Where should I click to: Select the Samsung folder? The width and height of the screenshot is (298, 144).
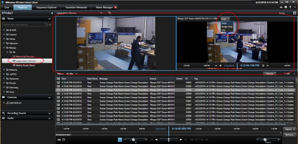tap(13, 88)
